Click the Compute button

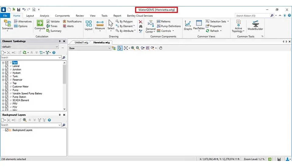point(40,25)
